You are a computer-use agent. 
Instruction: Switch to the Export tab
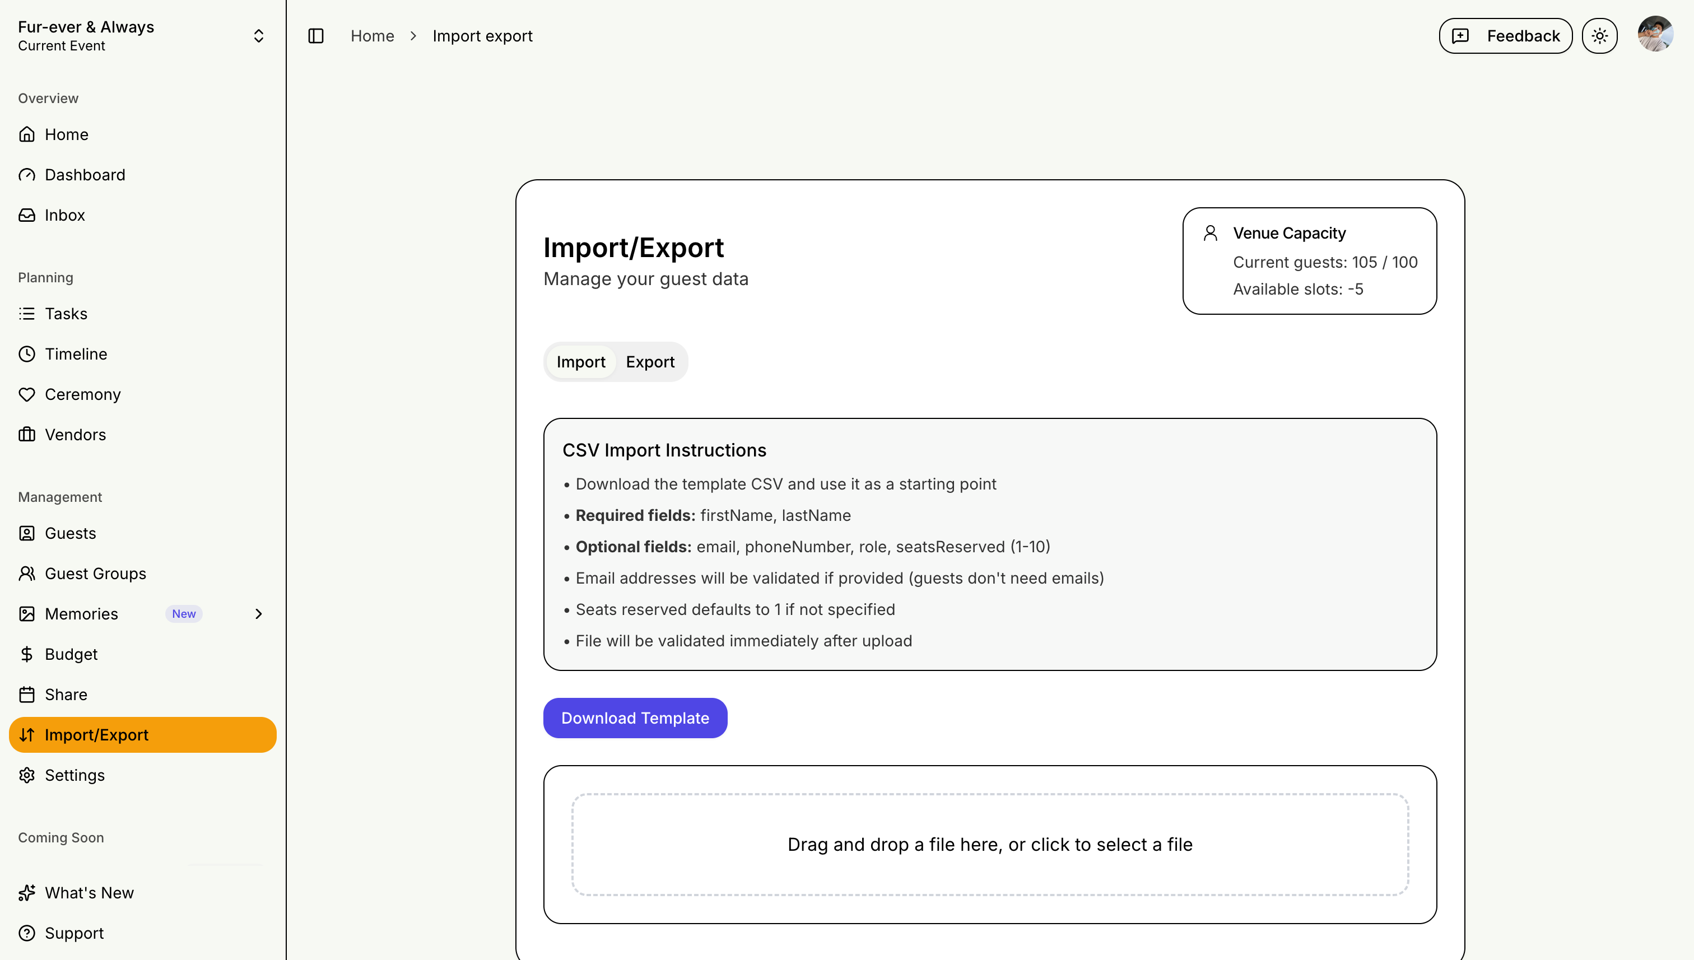[649, 362]
